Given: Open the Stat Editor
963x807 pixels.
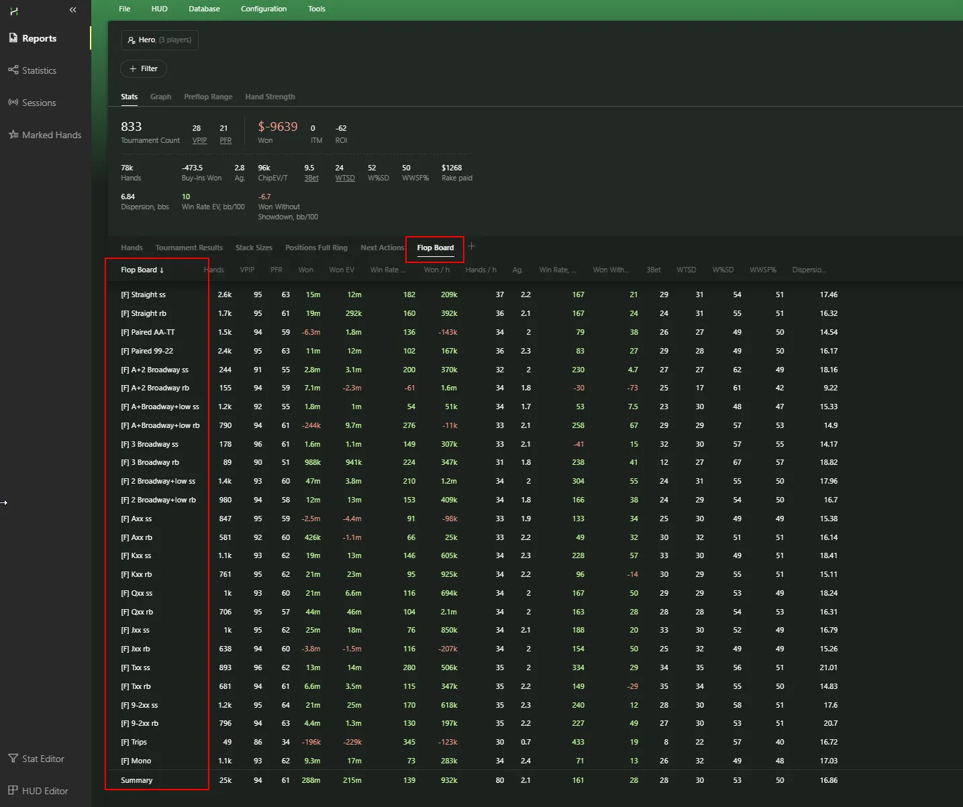Looking at the screenshot, I should [43, 759].
